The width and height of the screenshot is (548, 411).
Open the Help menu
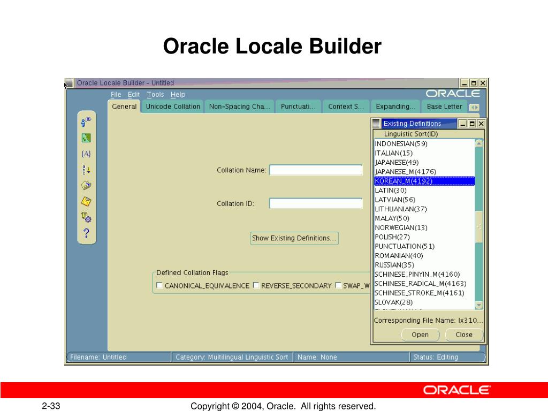(178, 94)
